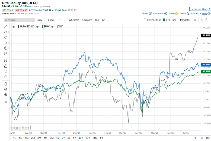Select the measure range tool
Viewport: 211px width, 141px height.
coord(6,53)
